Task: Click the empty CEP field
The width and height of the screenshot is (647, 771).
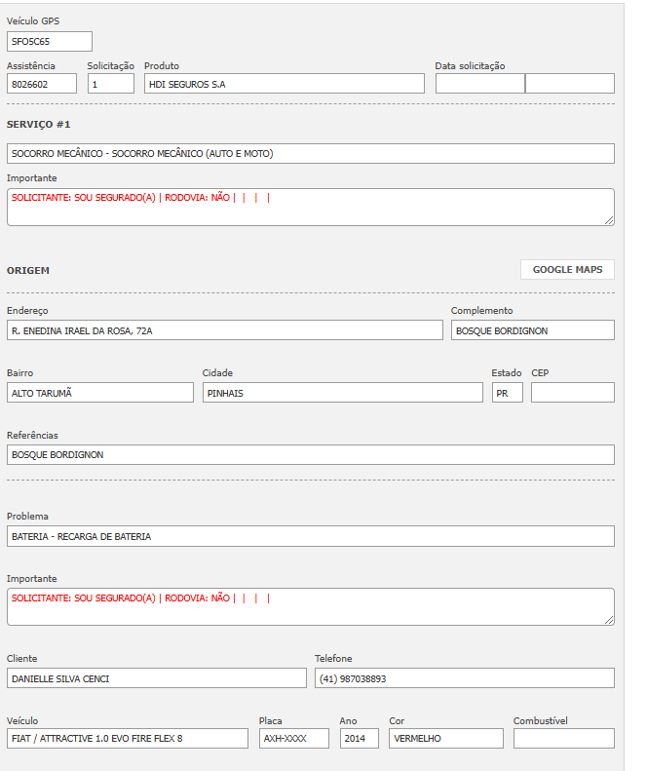Action: 572,393
